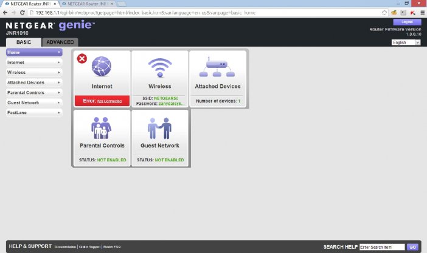Image resolution: width=427 pixels, height=253 pixels.
Task: Click the yellow extension icon beside the star
Action: [394, 13]
